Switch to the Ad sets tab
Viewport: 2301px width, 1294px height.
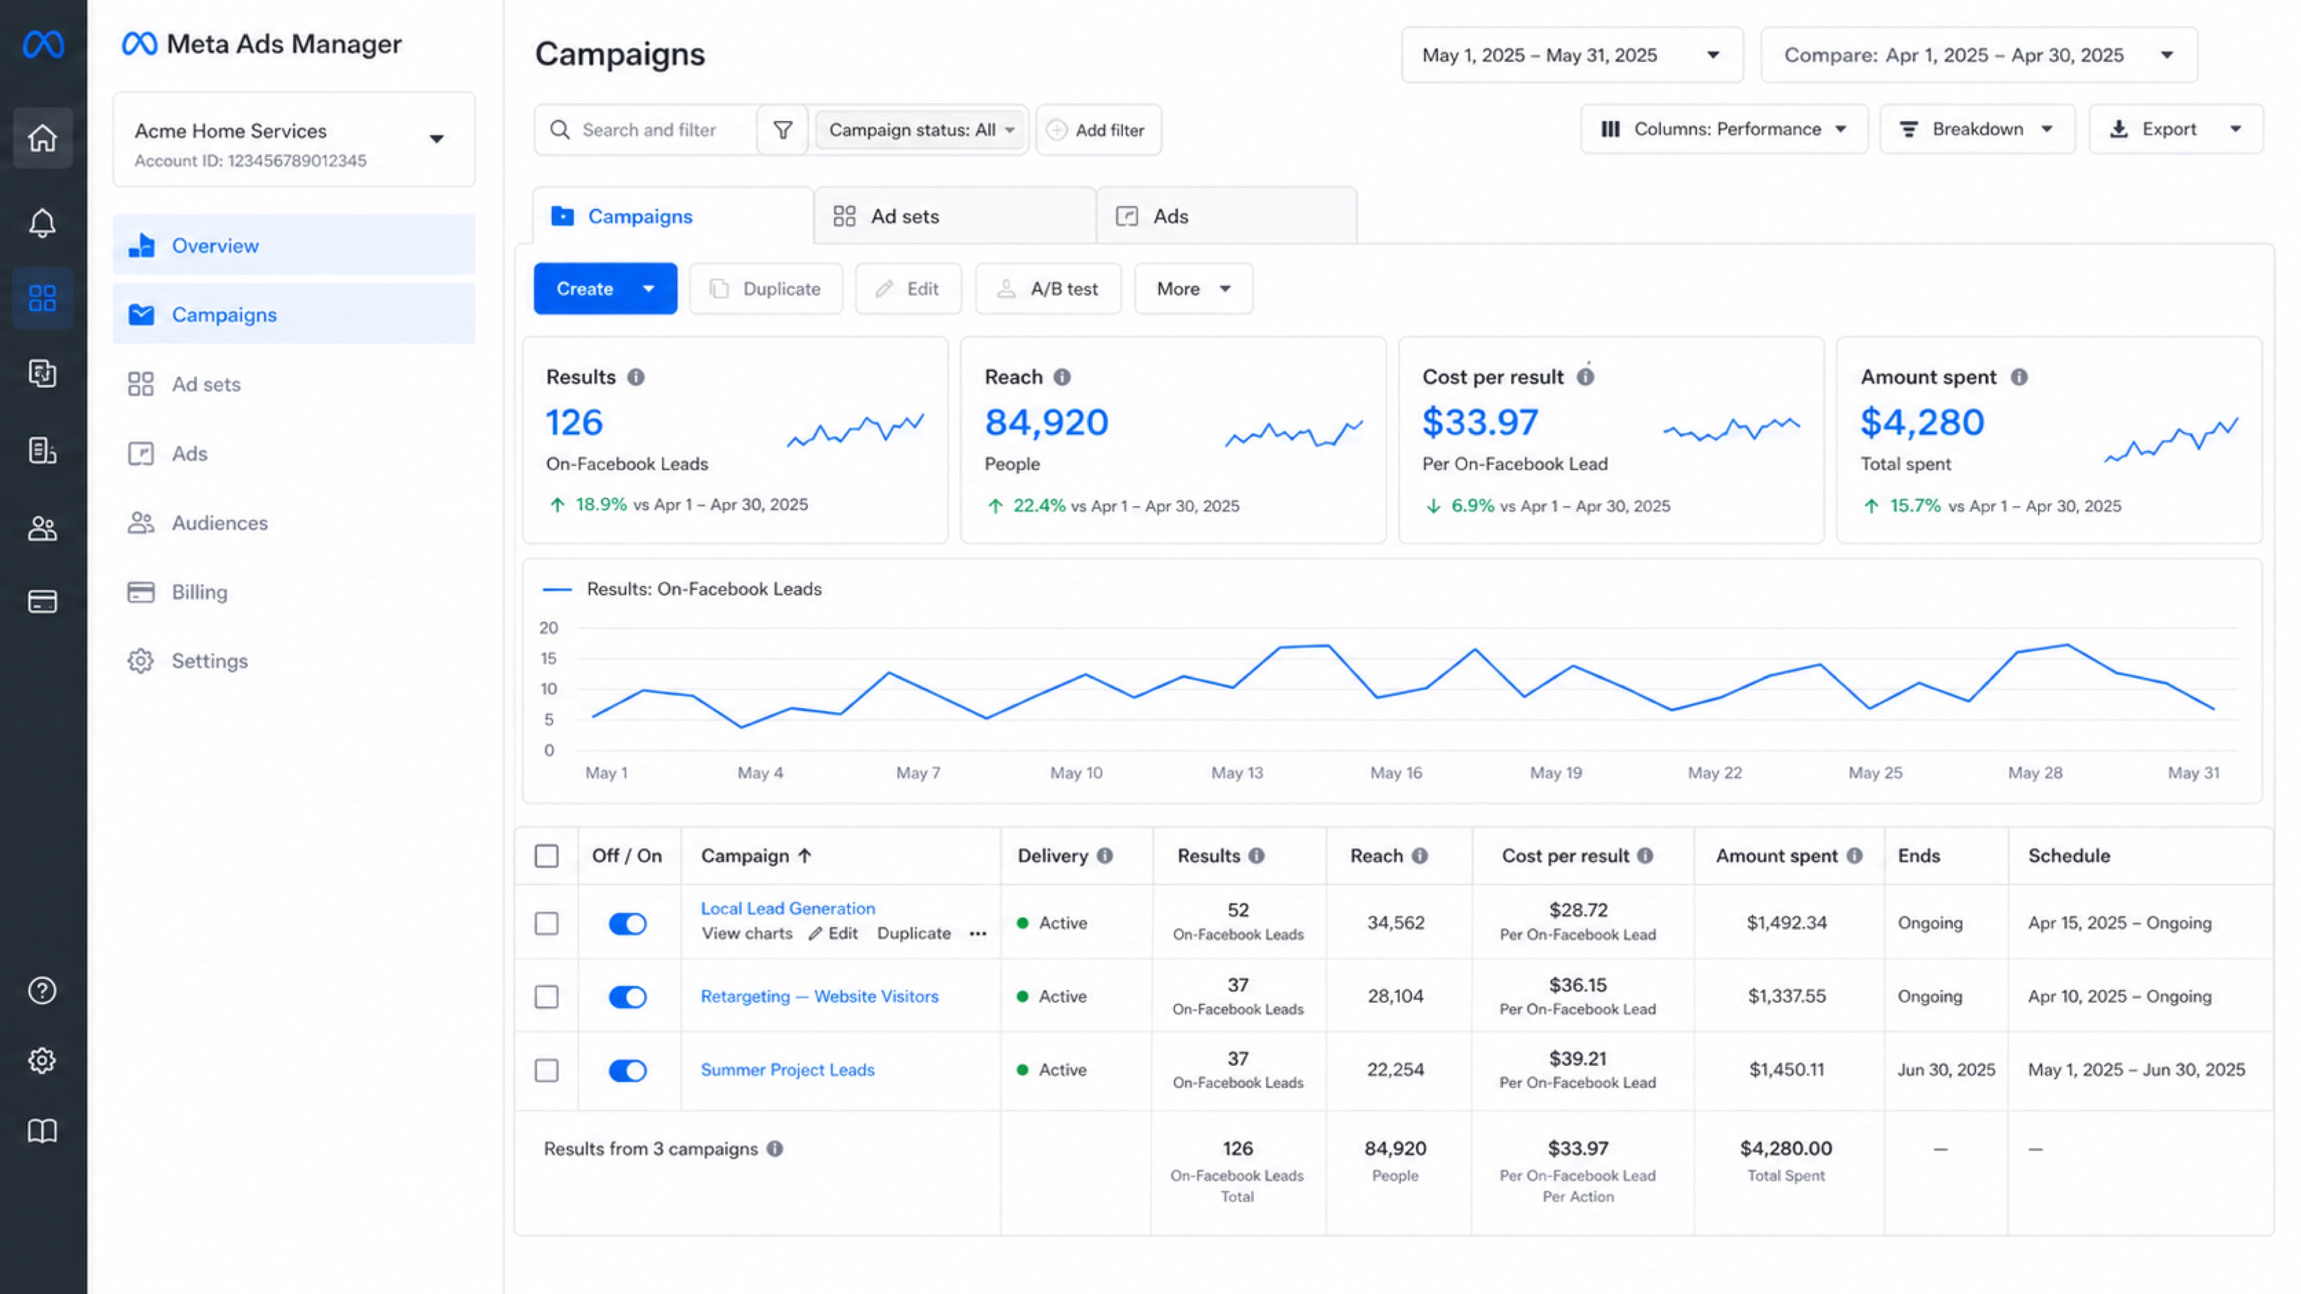955,216
